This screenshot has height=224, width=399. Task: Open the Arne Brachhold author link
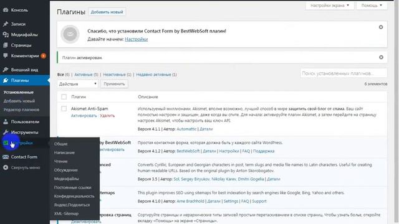[190, 201]
